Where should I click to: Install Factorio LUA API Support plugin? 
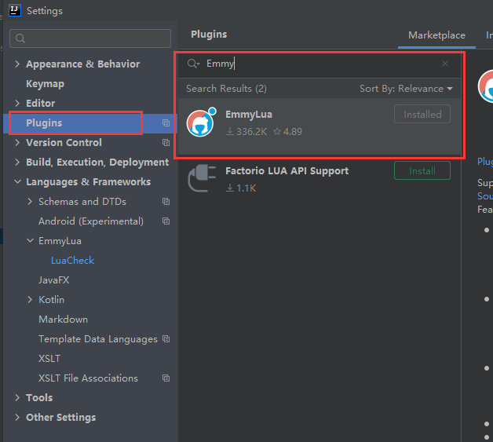422,170
